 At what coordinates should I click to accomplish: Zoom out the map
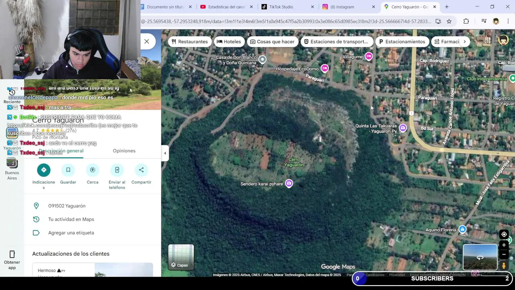(x=504, y=255)
